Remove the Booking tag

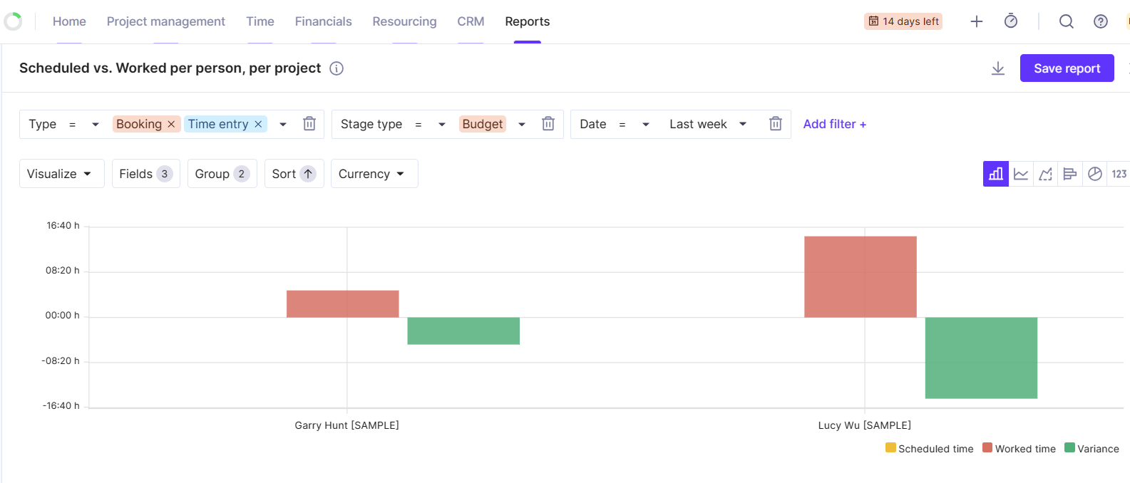tap(171, 124)
